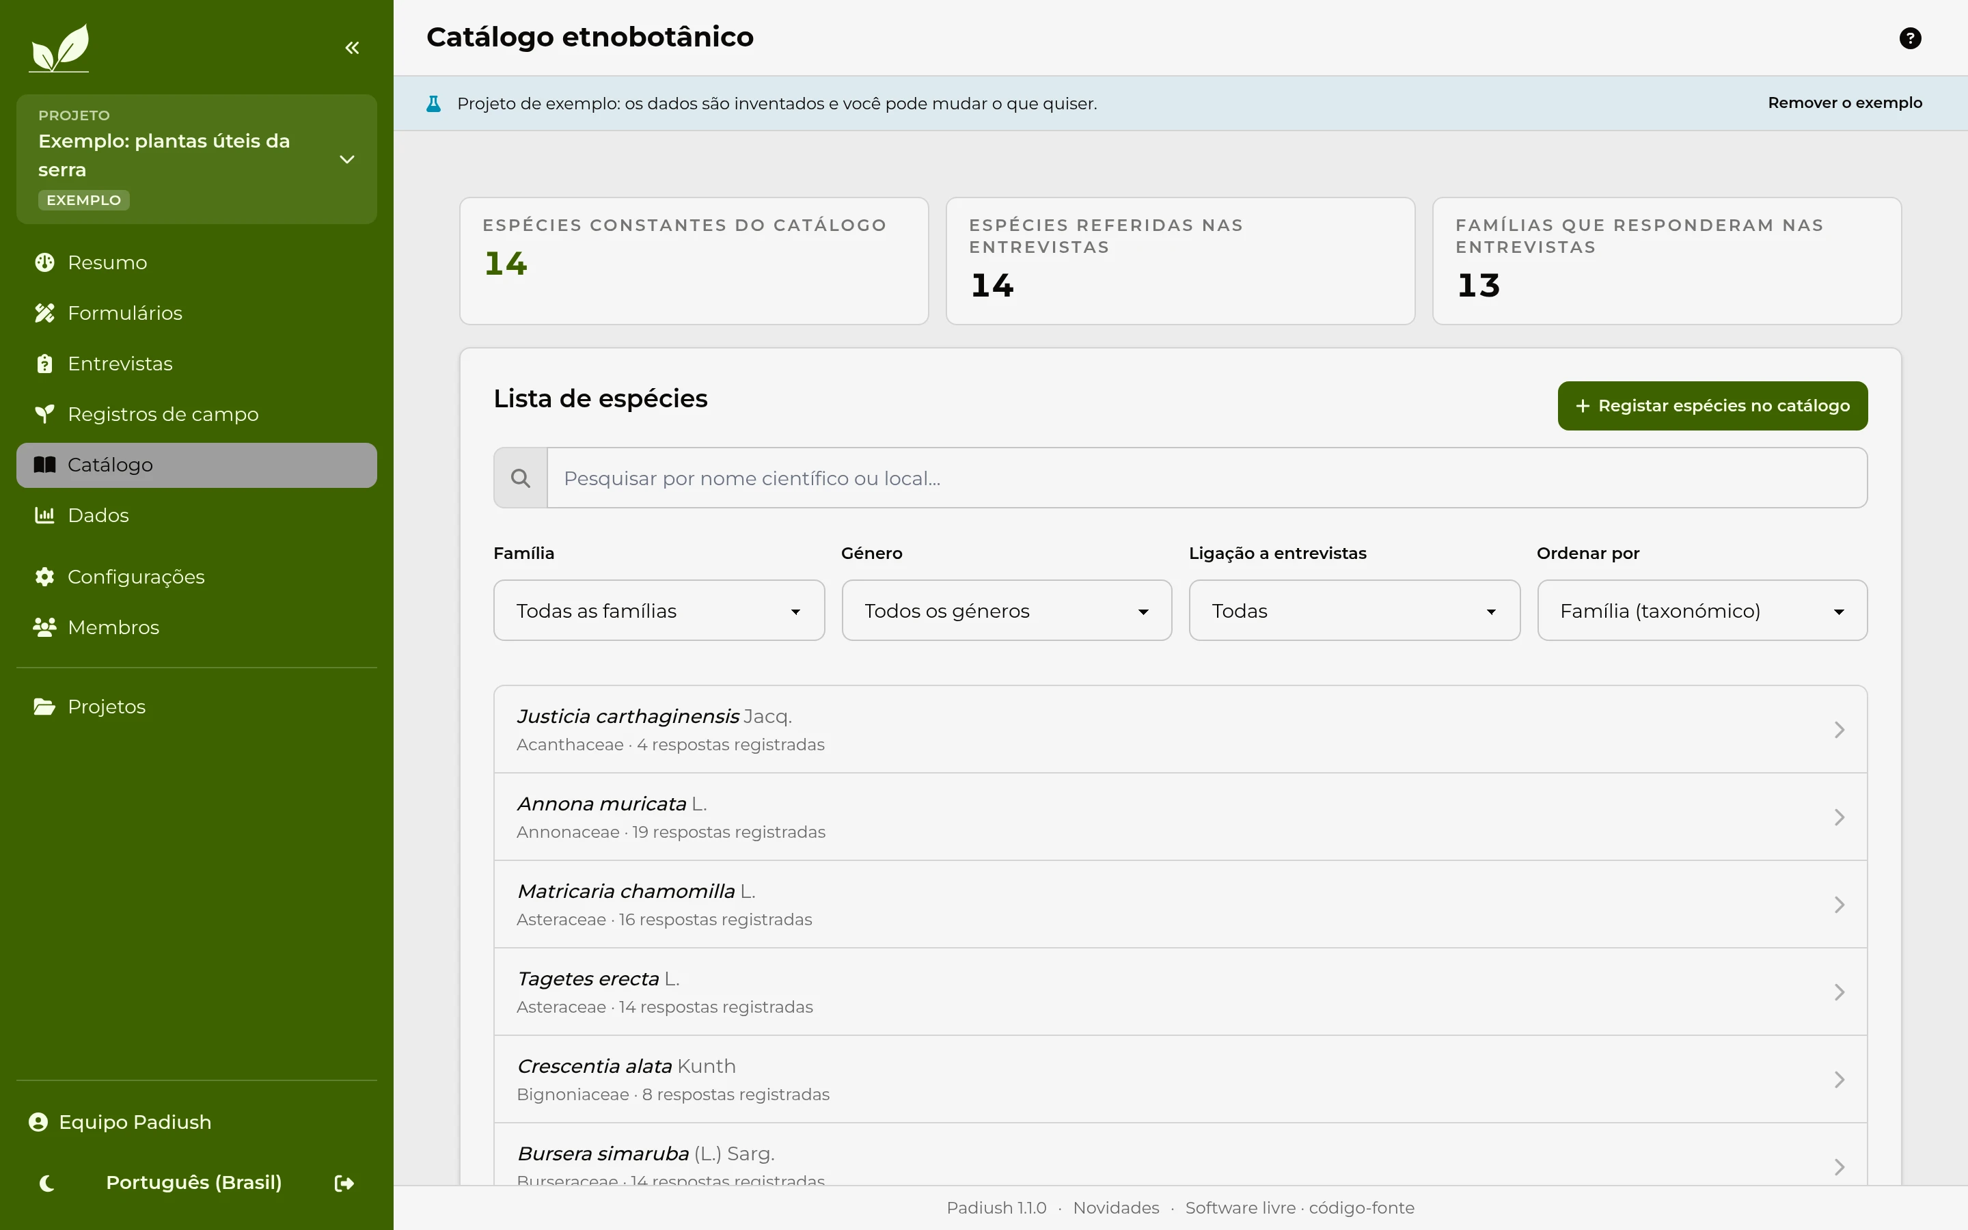The width and height of the screenshot is (1968, 1230).
Task: Click the logout arrow icon
Action: click(x=344, y=1183)
